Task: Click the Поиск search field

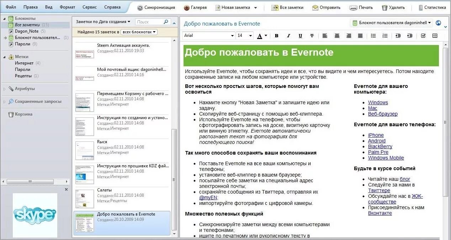Action: (149, 22)
